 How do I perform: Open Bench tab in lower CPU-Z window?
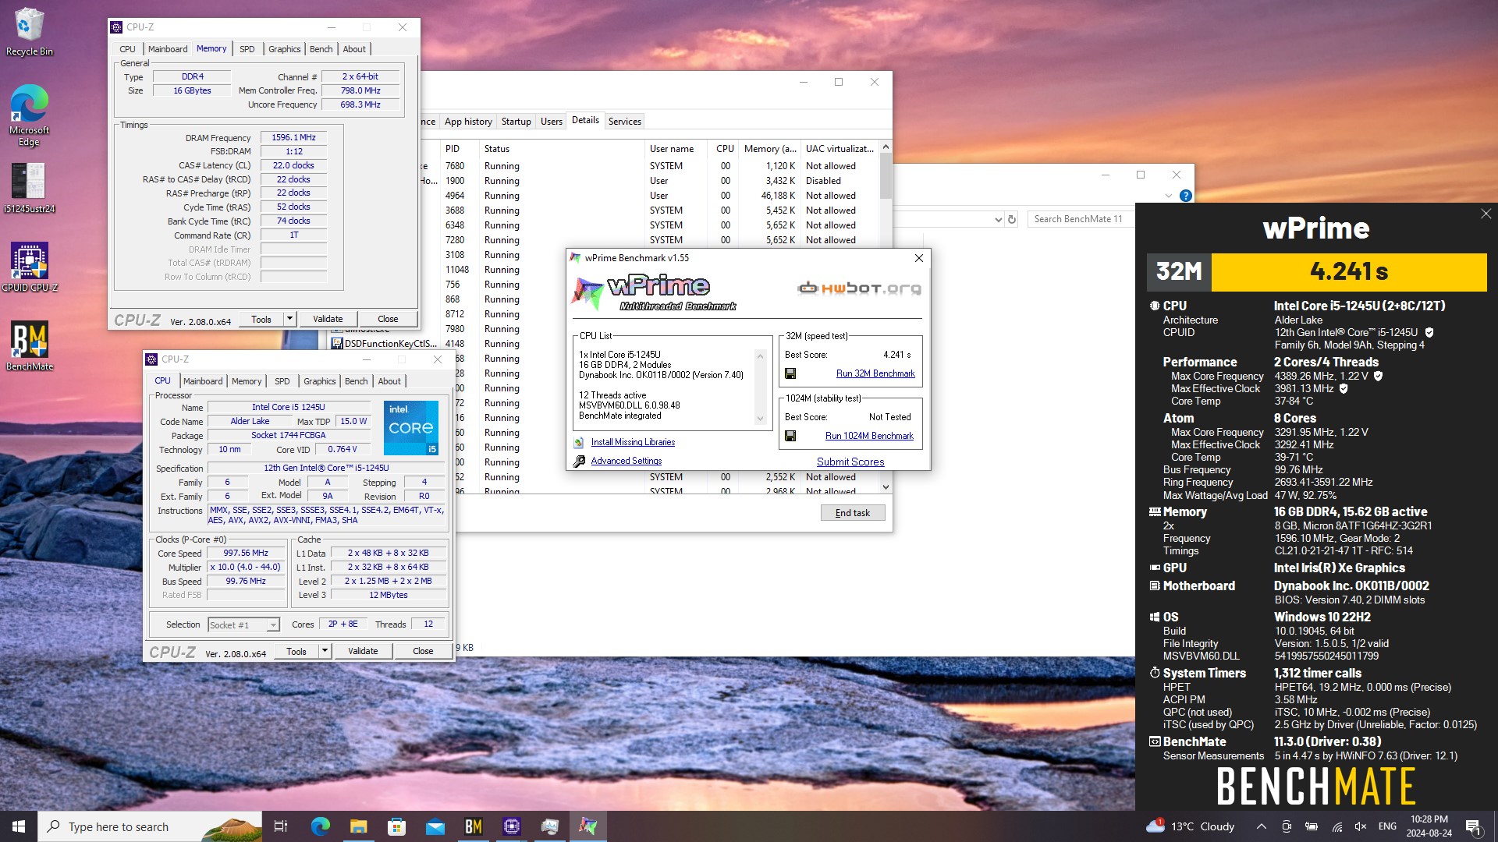click(x=356, y=381)
